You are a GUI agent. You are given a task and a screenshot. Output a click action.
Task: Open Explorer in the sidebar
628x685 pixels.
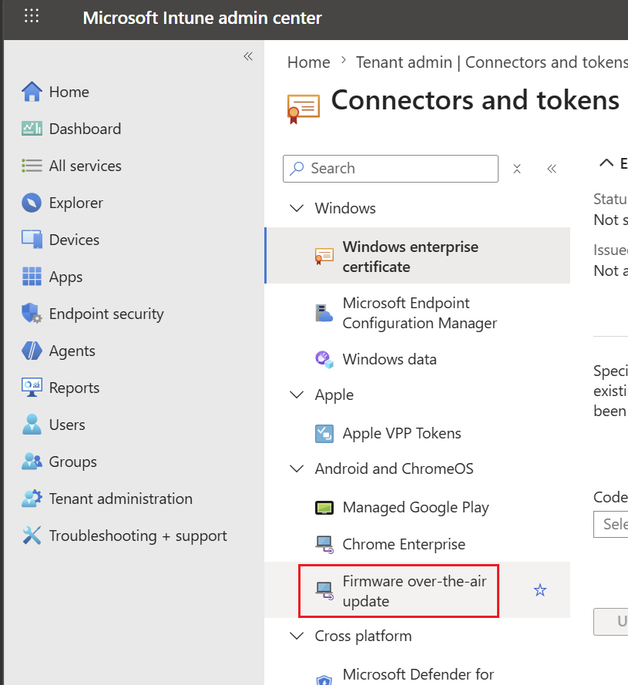pyautogui.click(x=76, y=203)
